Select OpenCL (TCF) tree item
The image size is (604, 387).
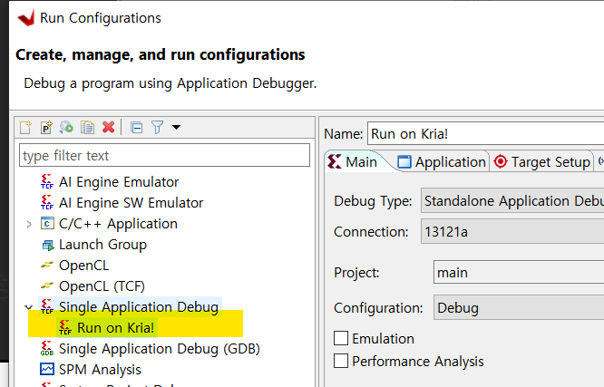102,286
